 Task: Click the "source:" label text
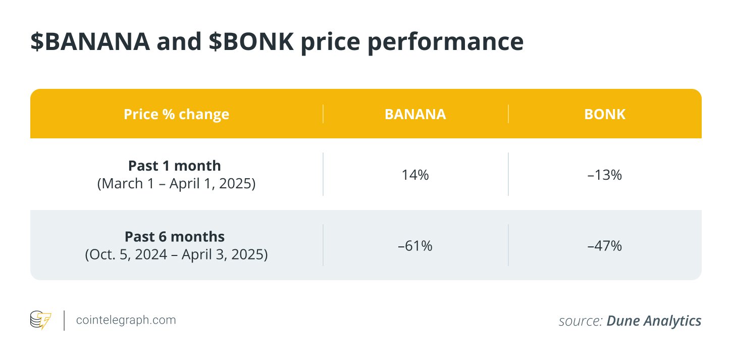click(x=580, y=321)
